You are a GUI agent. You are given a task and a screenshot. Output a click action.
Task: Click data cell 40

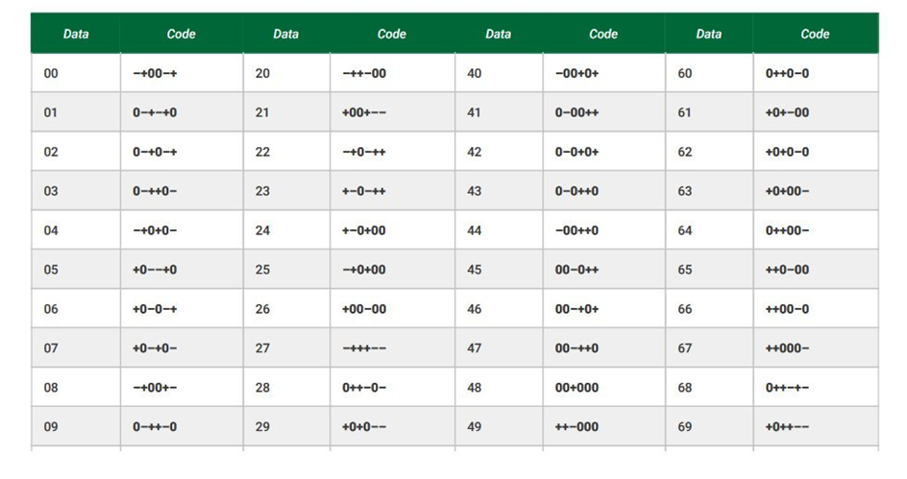point(475,73)
